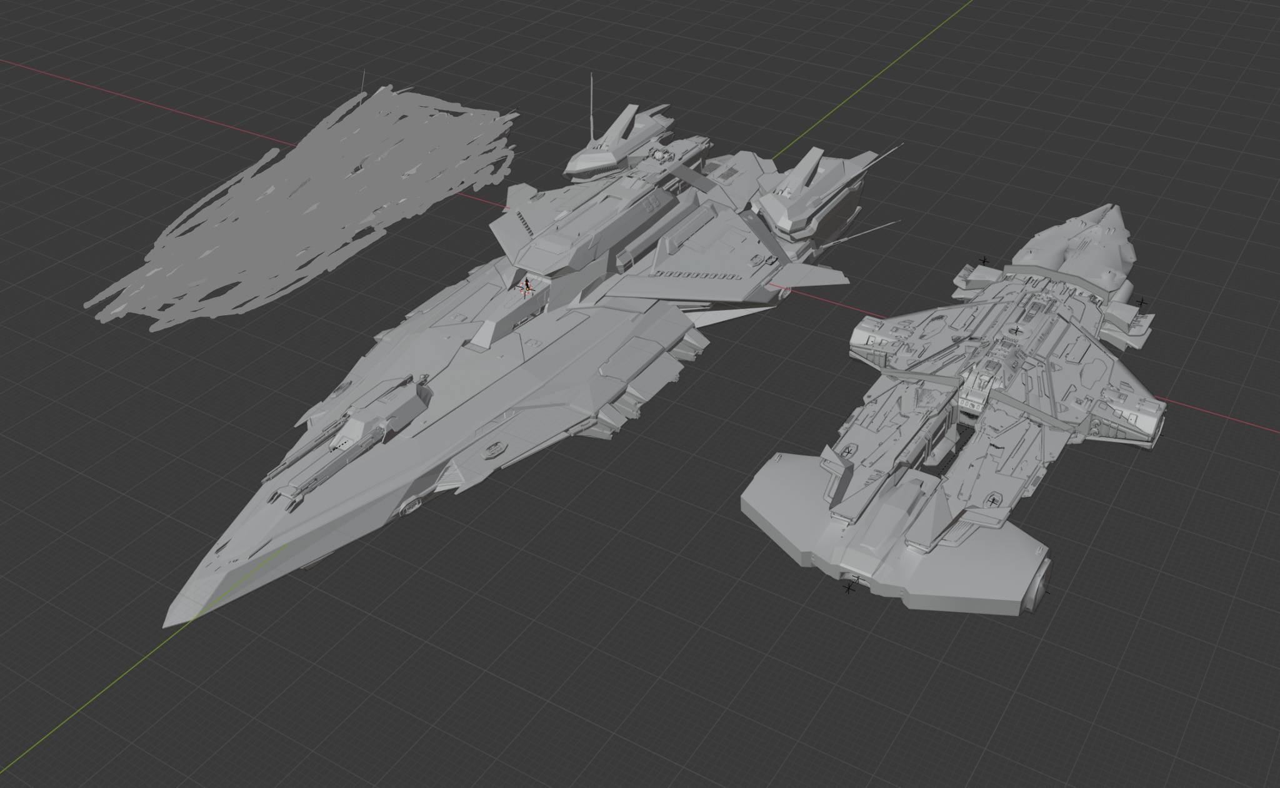Select the empty marker on the right ship's central circular pad
1280x788 pixels.
click(x=1016, y=330)
